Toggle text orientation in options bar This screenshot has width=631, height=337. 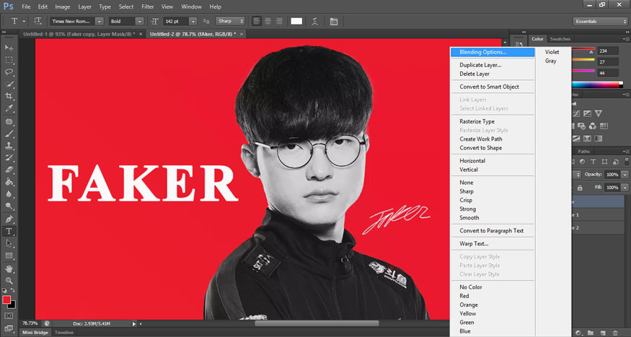click(x=37, y=21)
